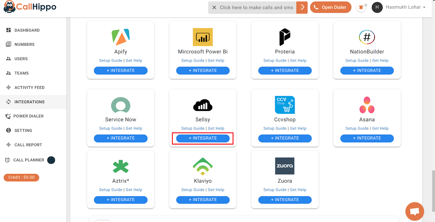Dismiss the calls and sms banner

(x=214, y=8)
